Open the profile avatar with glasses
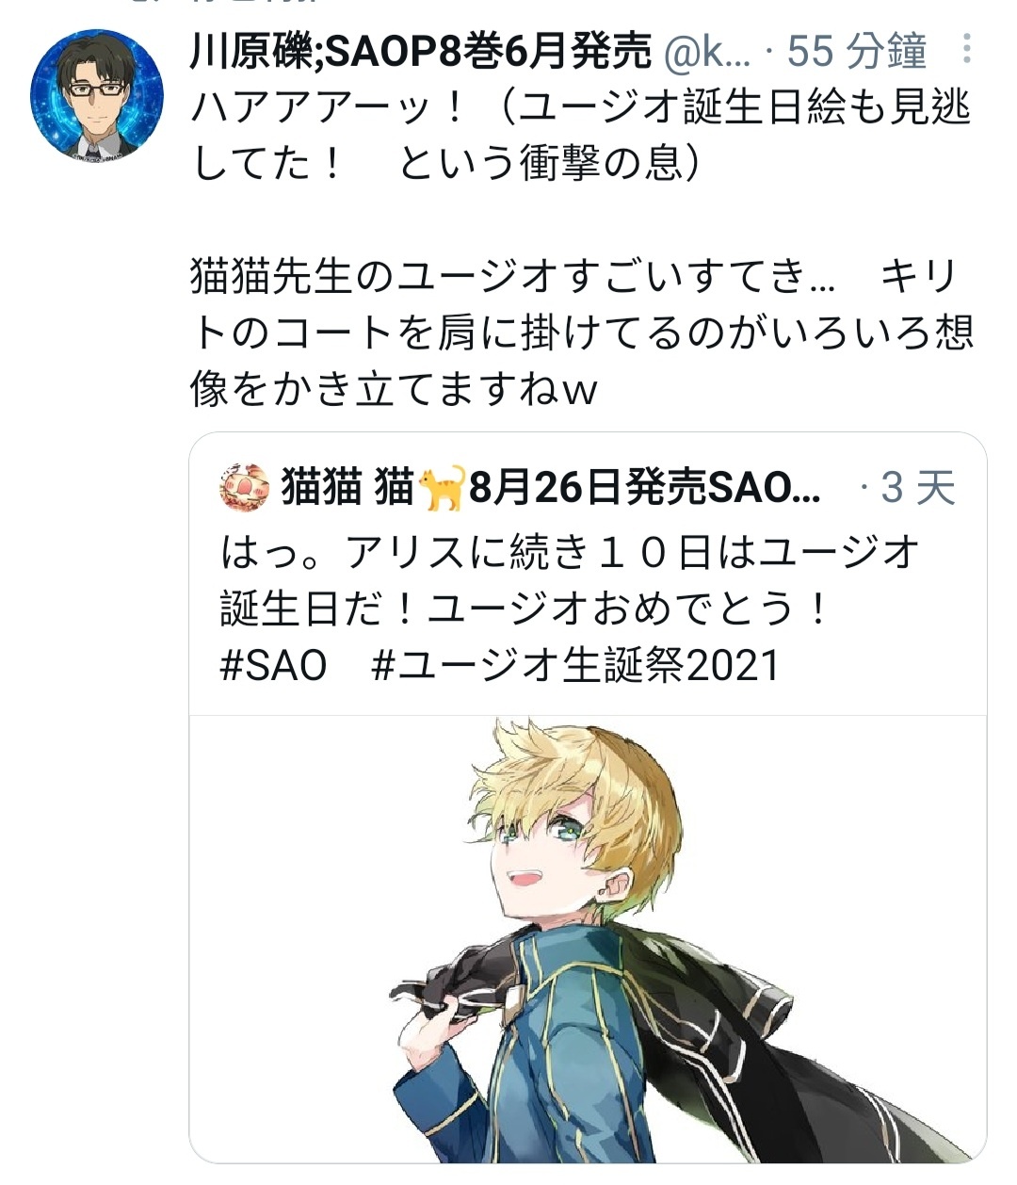Screen dimensions: 1017x1185 (x=97, y=96)
